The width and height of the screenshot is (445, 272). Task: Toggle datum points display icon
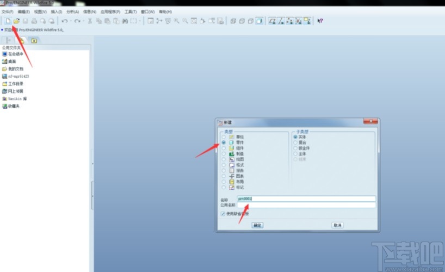click(290, 21)
